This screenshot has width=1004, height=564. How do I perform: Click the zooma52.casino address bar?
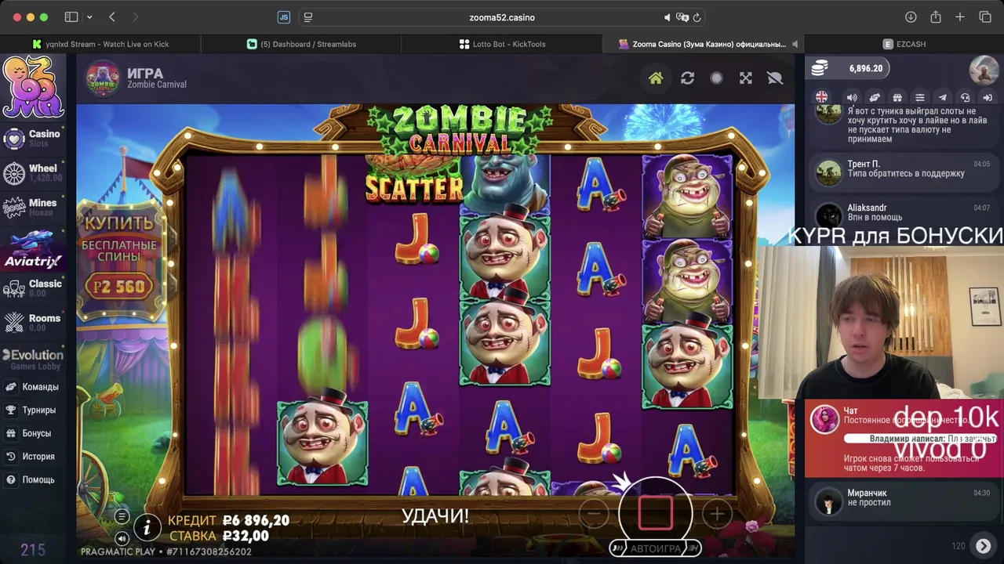coord(502,17)
